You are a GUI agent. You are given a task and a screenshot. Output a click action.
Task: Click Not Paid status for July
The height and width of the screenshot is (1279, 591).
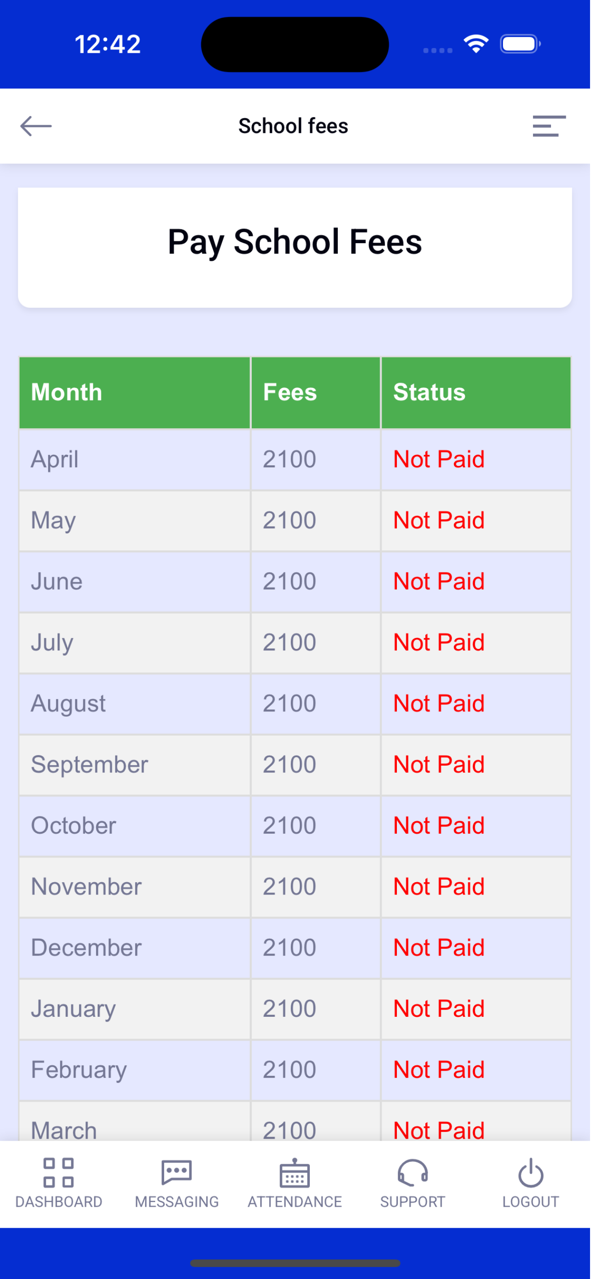[x=439, y=642]
